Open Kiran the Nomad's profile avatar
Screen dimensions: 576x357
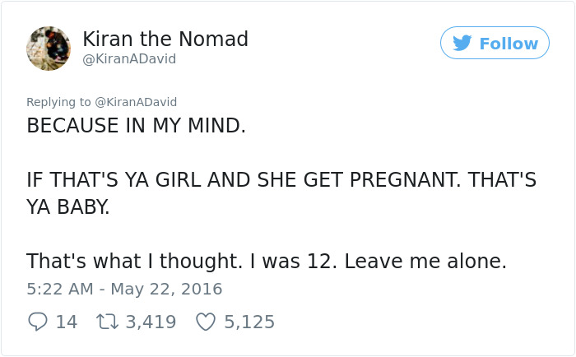tap(49, 48)
